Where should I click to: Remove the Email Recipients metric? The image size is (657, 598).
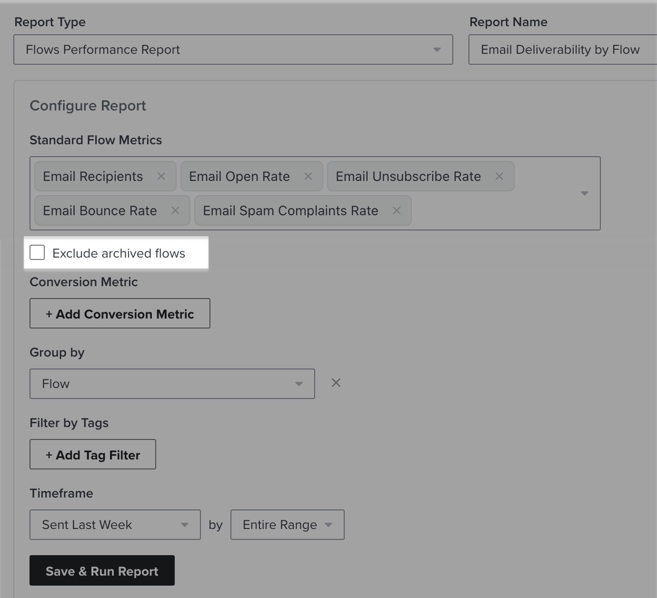click(x=161, y=176)
